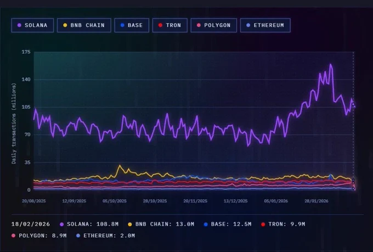This screenshot has width=373, height=252.
Task: Click the 05/01/2026 x-axis date label
Action: coord(276,201)
